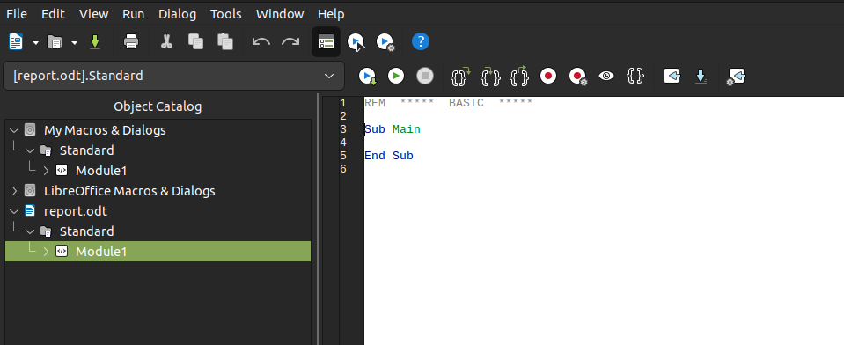Select report.odt in Object Catalog
844x345 pixels.
click(x=76, y=211)
